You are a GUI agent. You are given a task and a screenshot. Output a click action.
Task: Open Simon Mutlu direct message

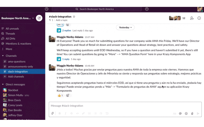(23, 95)
